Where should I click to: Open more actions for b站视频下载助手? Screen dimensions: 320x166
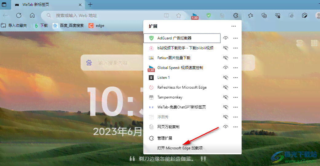pos(235,48)
